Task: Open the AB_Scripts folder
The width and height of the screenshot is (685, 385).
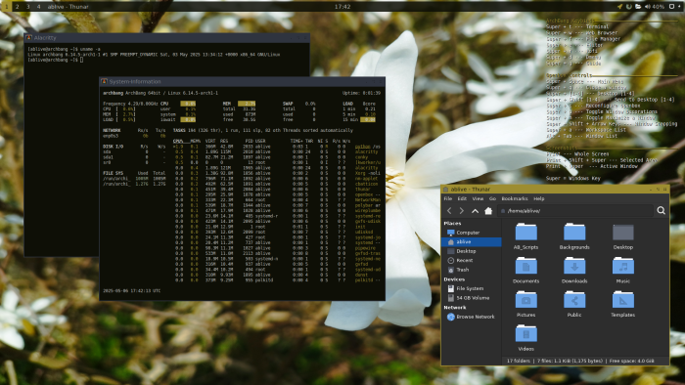Action: click(526, 236)
